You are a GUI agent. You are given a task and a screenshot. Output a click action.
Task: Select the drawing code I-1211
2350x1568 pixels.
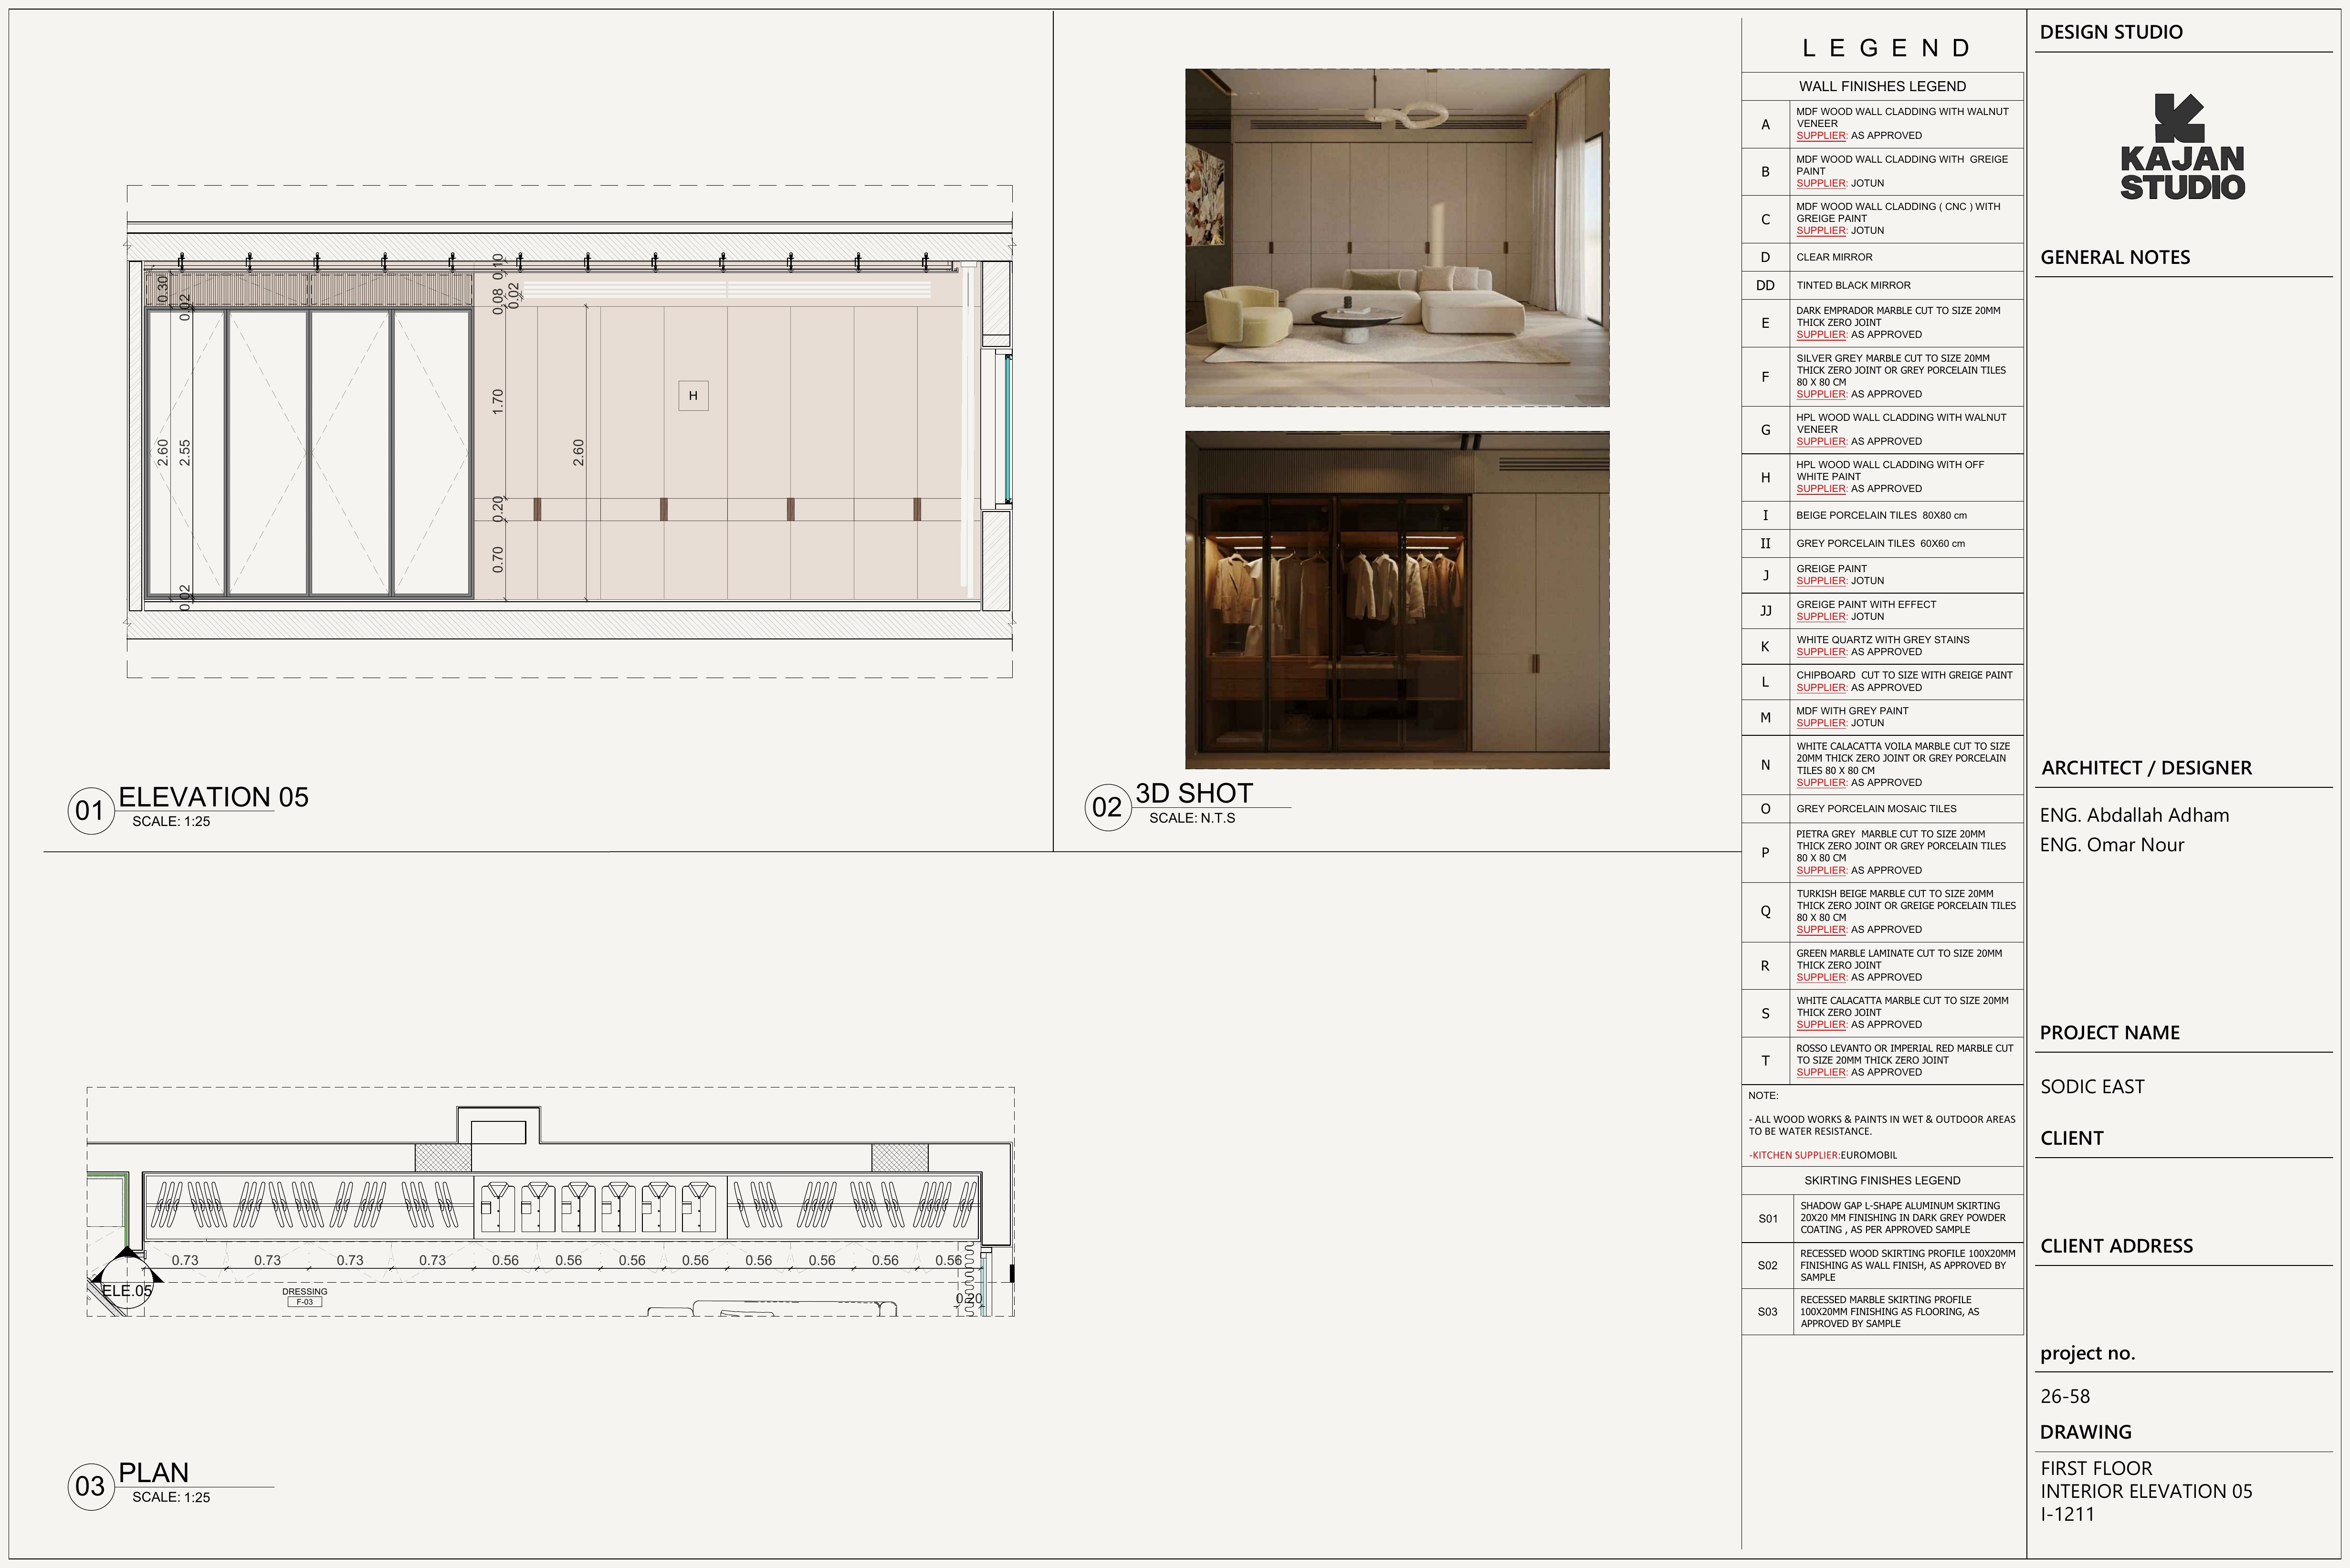pos(2067,1514)
